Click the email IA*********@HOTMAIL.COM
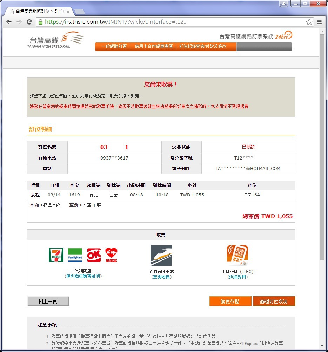Image resolution: width=328 pixels, height=352 pixels. click(x=248, y=168)
